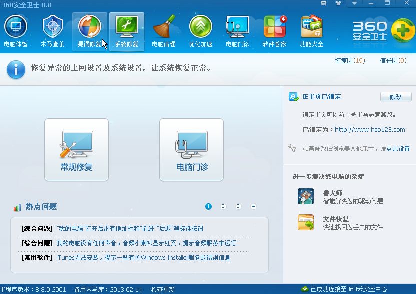Select hot issues page 2
Viewport: 416px width, 294px height.
[x=223, y=206]
